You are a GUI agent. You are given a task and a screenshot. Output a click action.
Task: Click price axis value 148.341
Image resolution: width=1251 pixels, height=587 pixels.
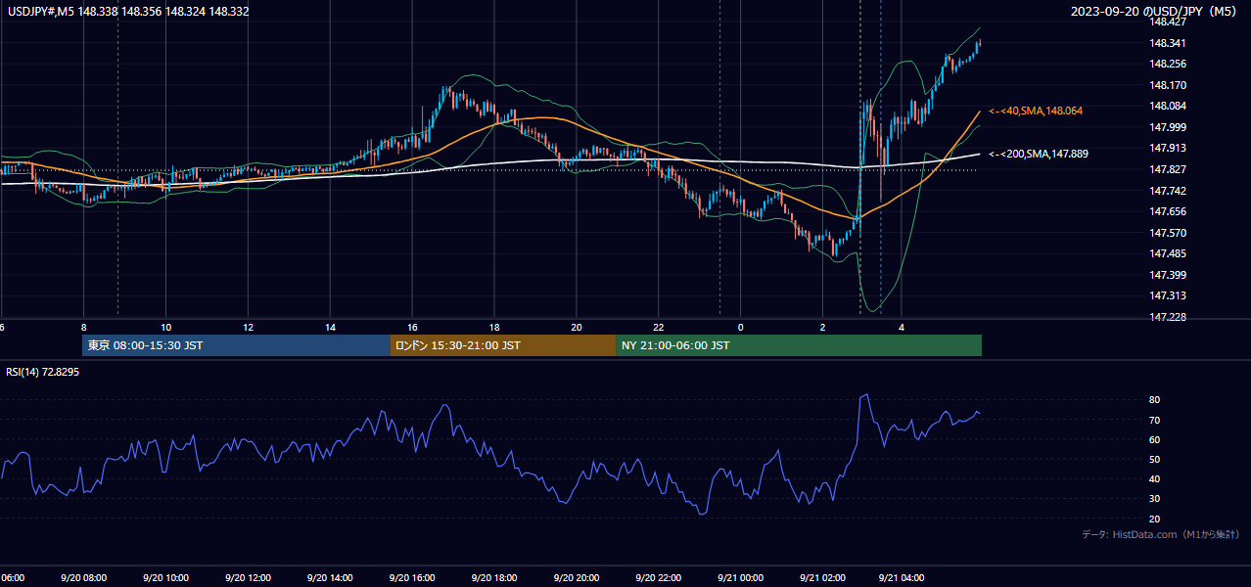click(x=1169, y=43)
